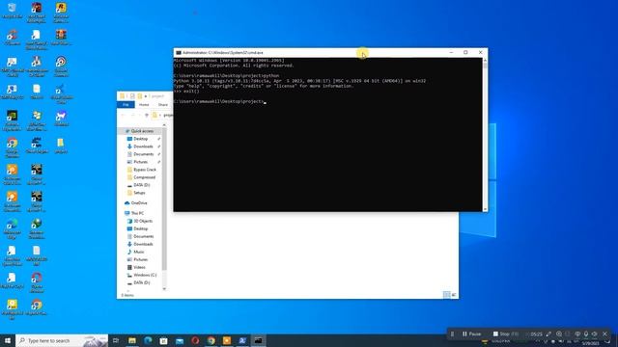Click the recording toolbar grip handle

point(452,334)
